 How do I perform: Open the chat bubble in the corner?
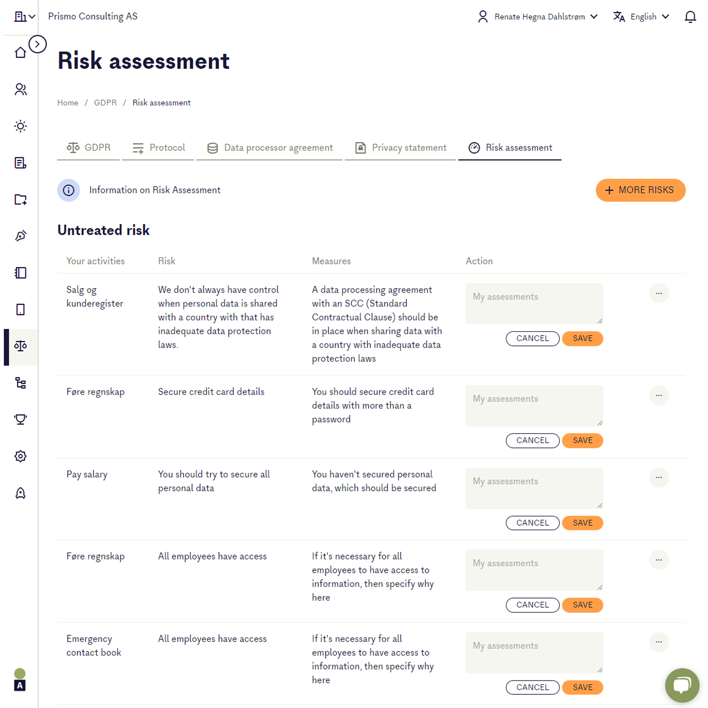point(681,685)
